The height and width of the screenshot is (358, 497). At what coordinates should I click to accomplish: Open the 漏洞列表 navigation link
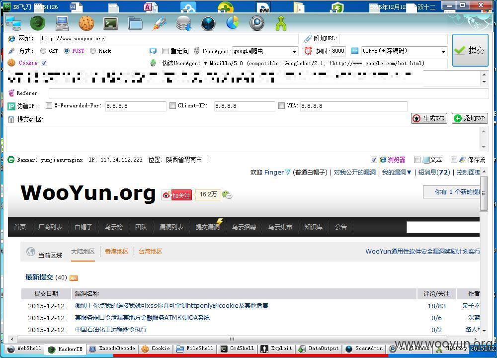click(x=171, y=227)
